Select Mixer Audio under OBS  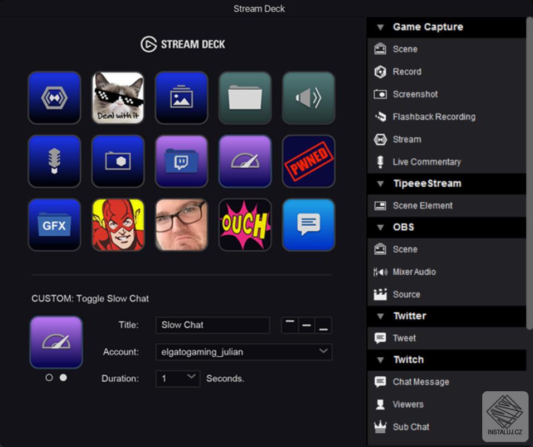point(447,272)
